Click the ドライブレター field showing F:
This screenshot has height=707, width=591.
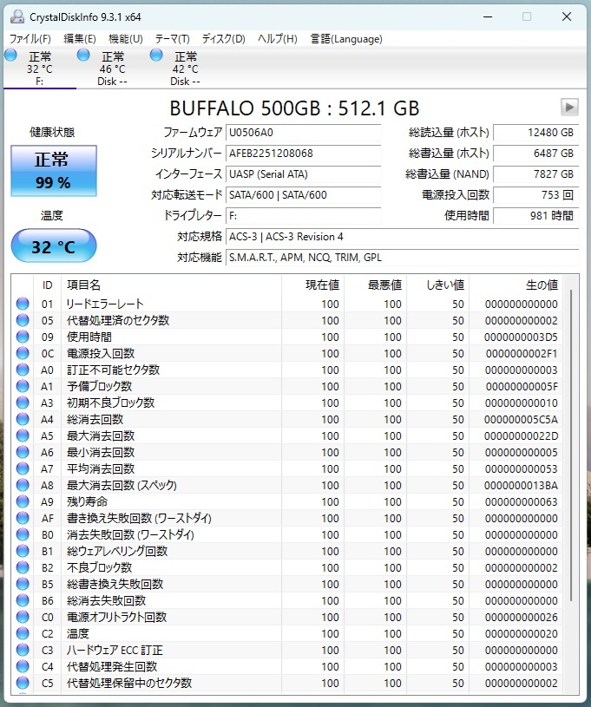[303, 215]
